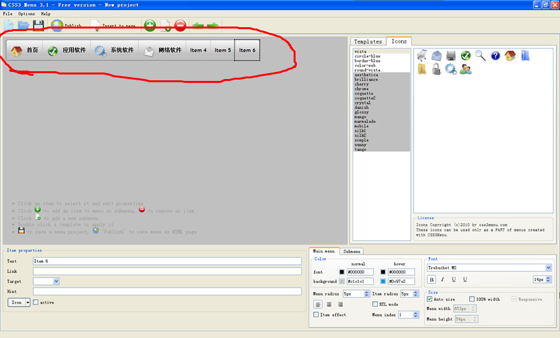Viewport: 560px width, 338px height.
Task: Enable the active checkbox in Item properties
Action: 36,302
